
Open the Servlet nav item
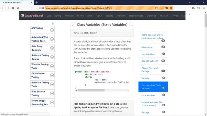pos(175,16)
